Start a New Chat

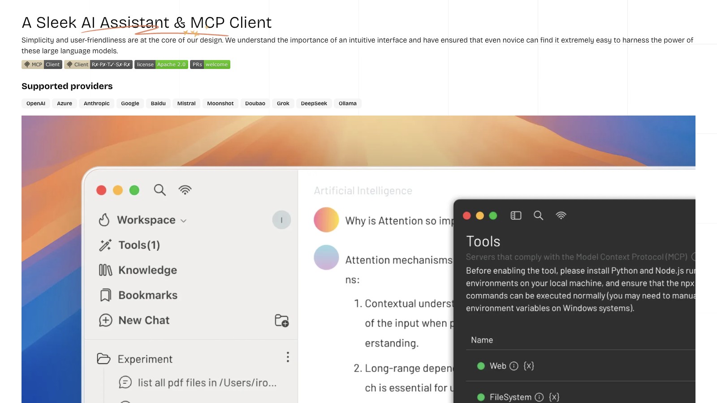(143, 320)
